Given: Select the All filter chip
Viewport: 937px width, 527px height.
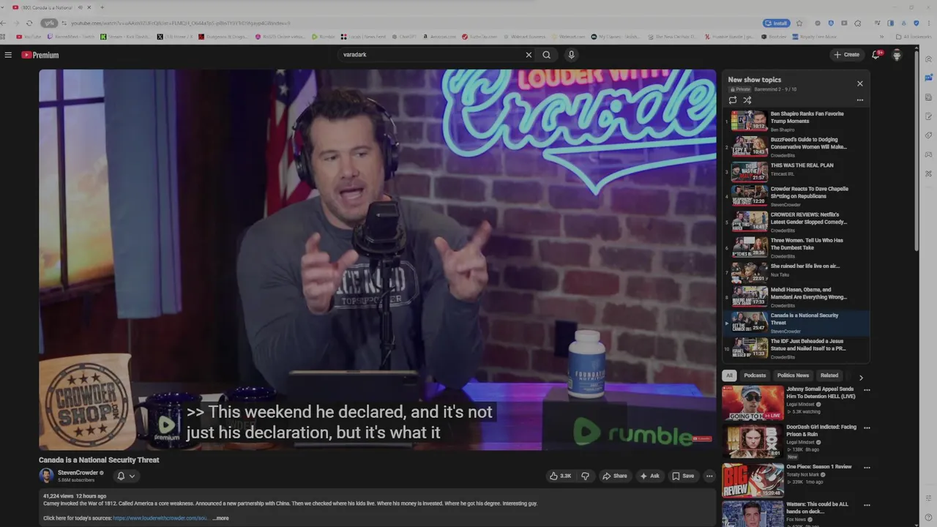Looking at the screenshot, I should click(729, 375).
